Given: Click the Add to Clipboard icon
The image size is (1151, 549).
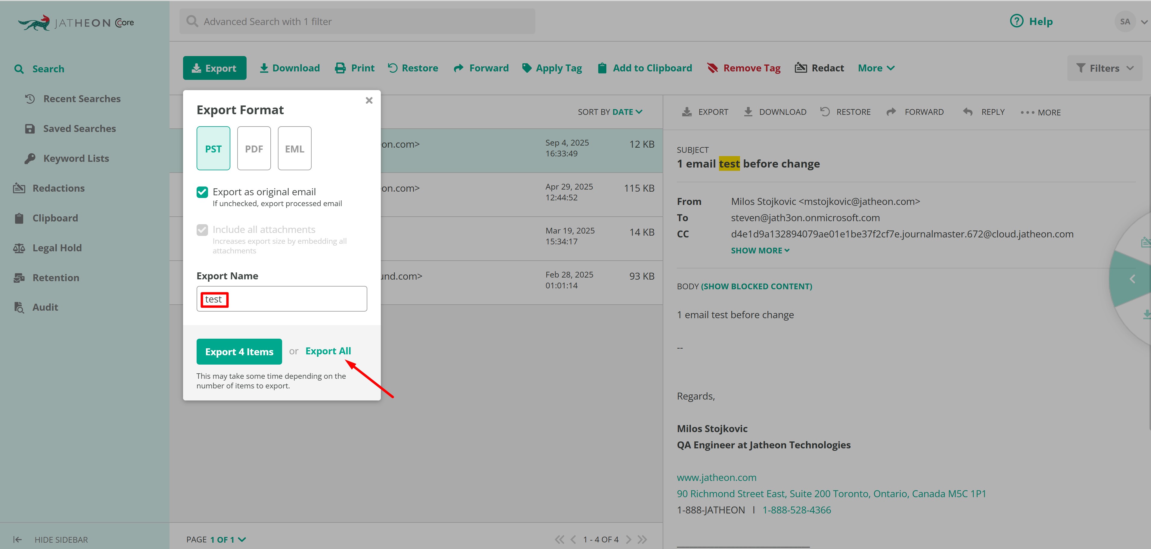Looking at the screenshot, I should (602, 68).
